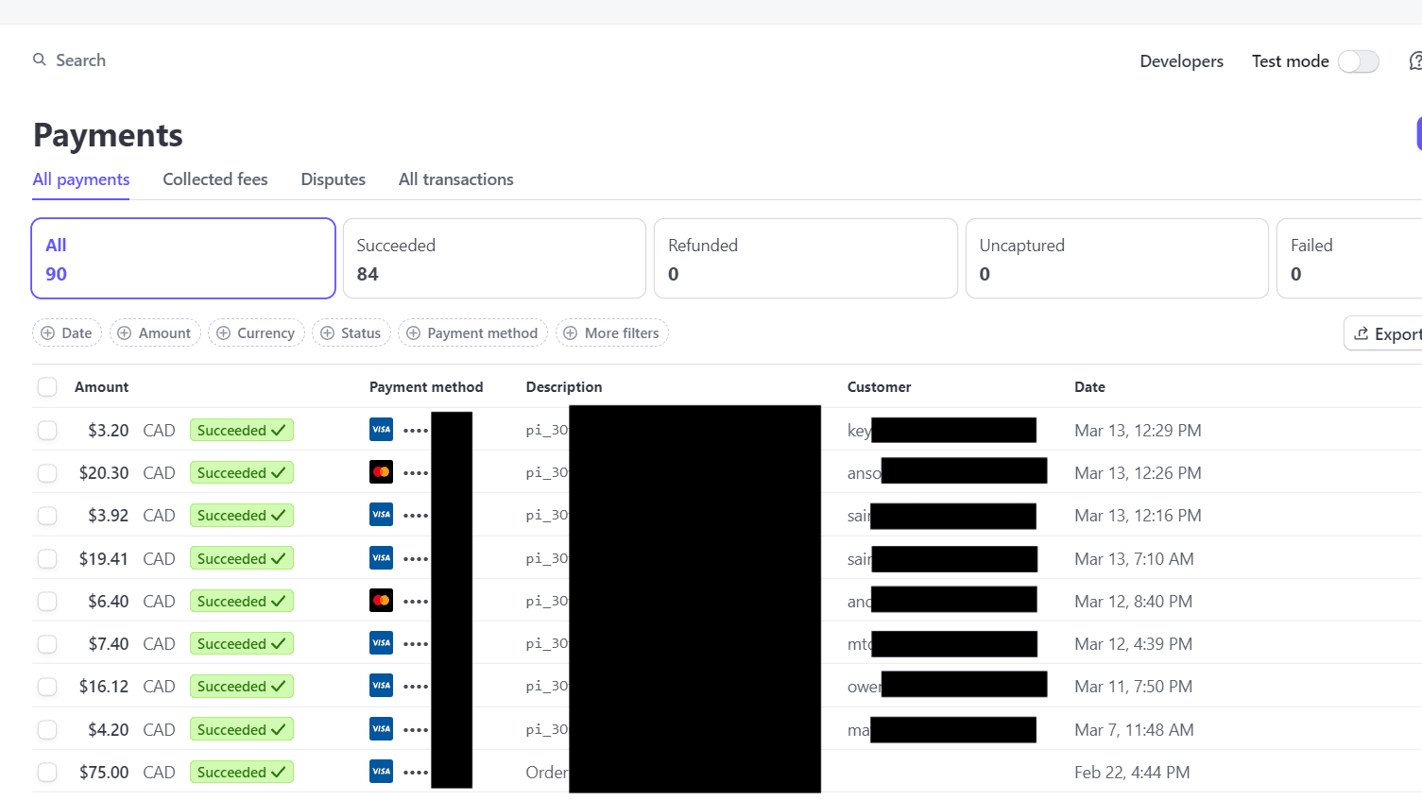Click the date Mar 12, 4:39 PM
This screenshot has width=1422, height=800.
[x=1133, y=644]
